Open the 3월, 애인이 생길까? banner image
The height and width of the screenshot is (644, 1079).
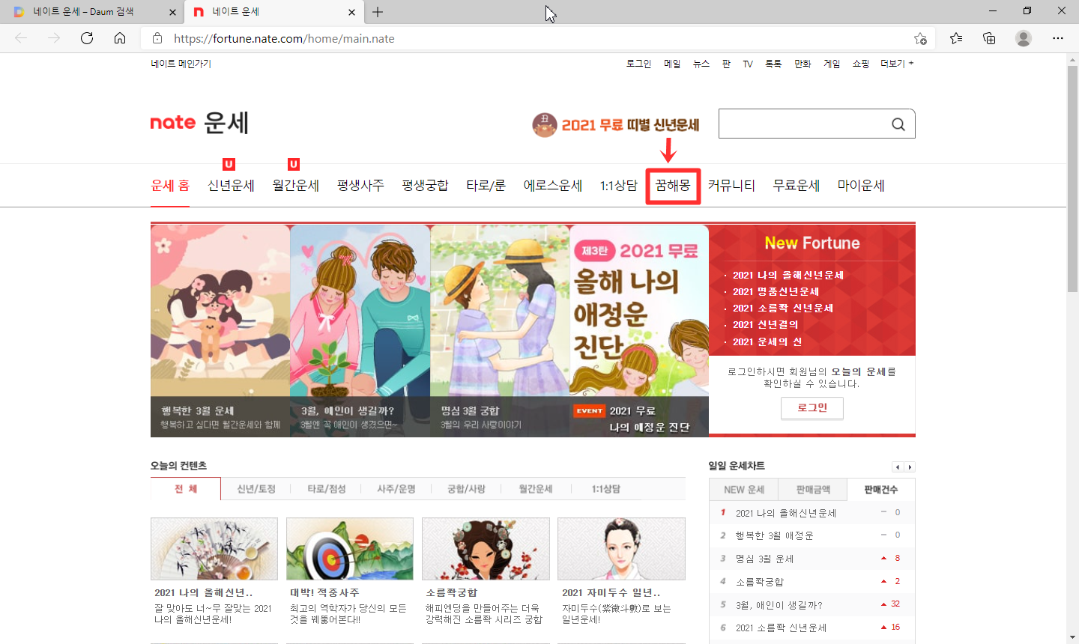pyautogui.click(x=360, y=330)
